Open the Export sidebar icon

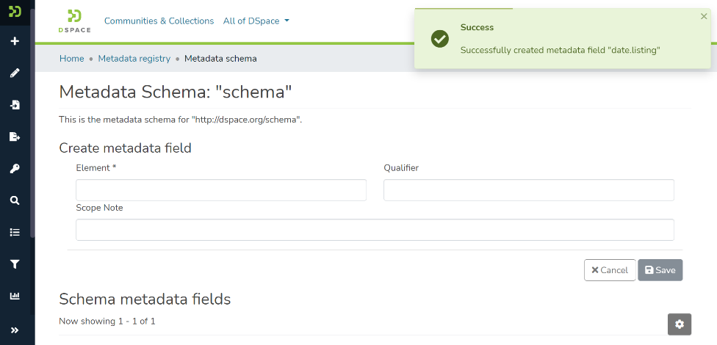[15, 137]
